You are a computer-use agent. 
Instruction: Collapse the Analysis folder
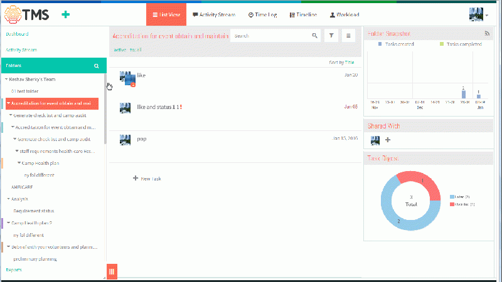click(x=8, y=199)
